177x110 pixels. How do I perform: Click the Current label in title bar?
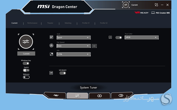135,5
